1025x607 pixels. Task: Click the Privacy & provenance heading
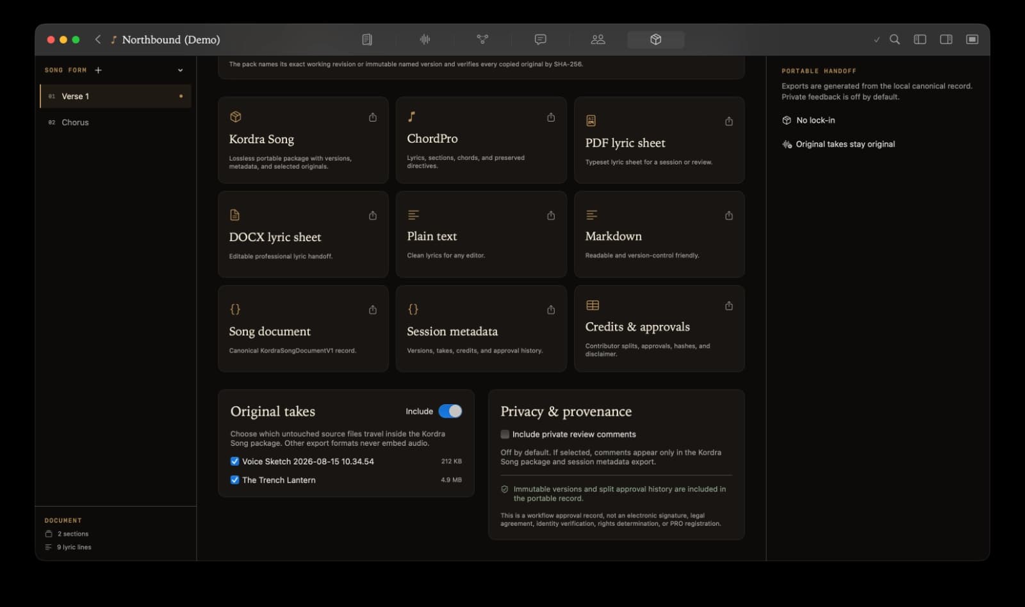click(x=566, y=411)
